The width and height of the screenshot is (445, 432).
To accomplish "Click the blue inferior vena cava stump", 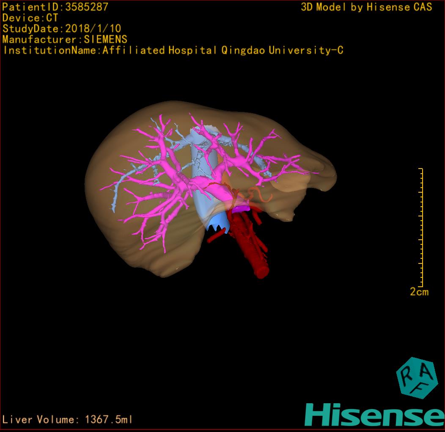I will click(217, 223).
